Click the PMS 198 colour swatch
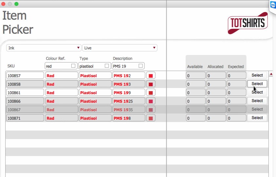 pyautogui.click(x=151, y=118)
